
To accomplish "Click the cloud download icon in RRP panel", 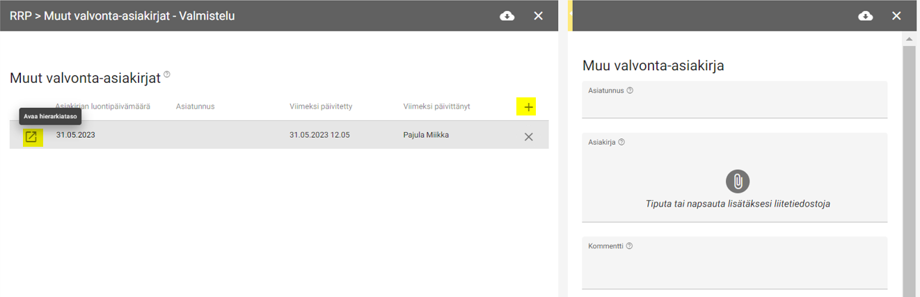I will coord(507,16).
